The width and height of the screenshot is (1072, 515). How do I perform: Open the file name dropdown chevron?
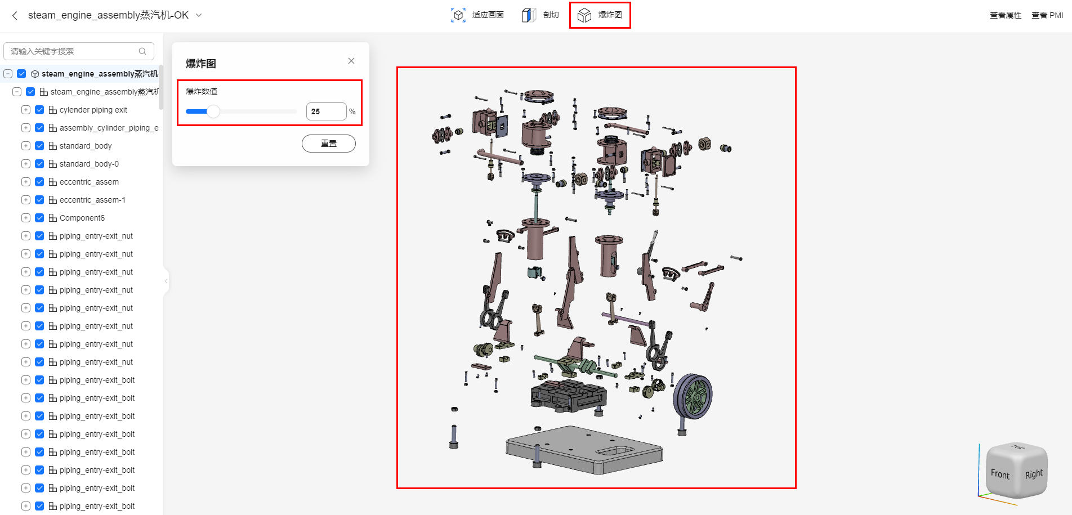coord(199,15)
